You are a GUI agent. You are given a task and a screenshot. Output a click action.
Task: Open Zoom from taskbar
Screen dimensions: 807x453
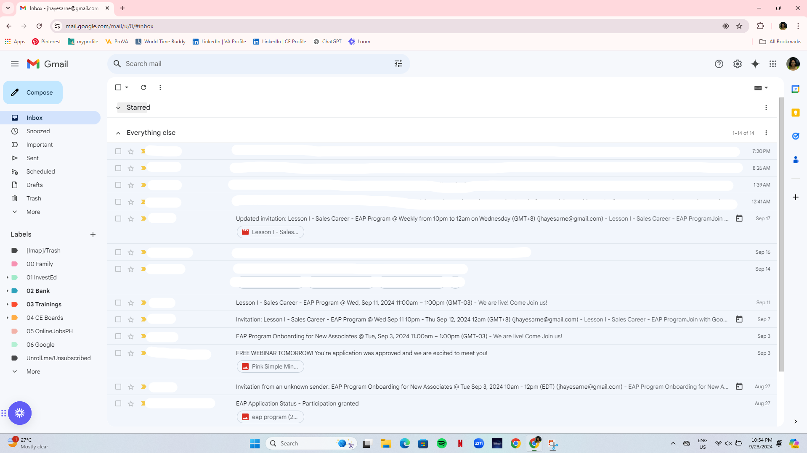[x=479, y=443]
